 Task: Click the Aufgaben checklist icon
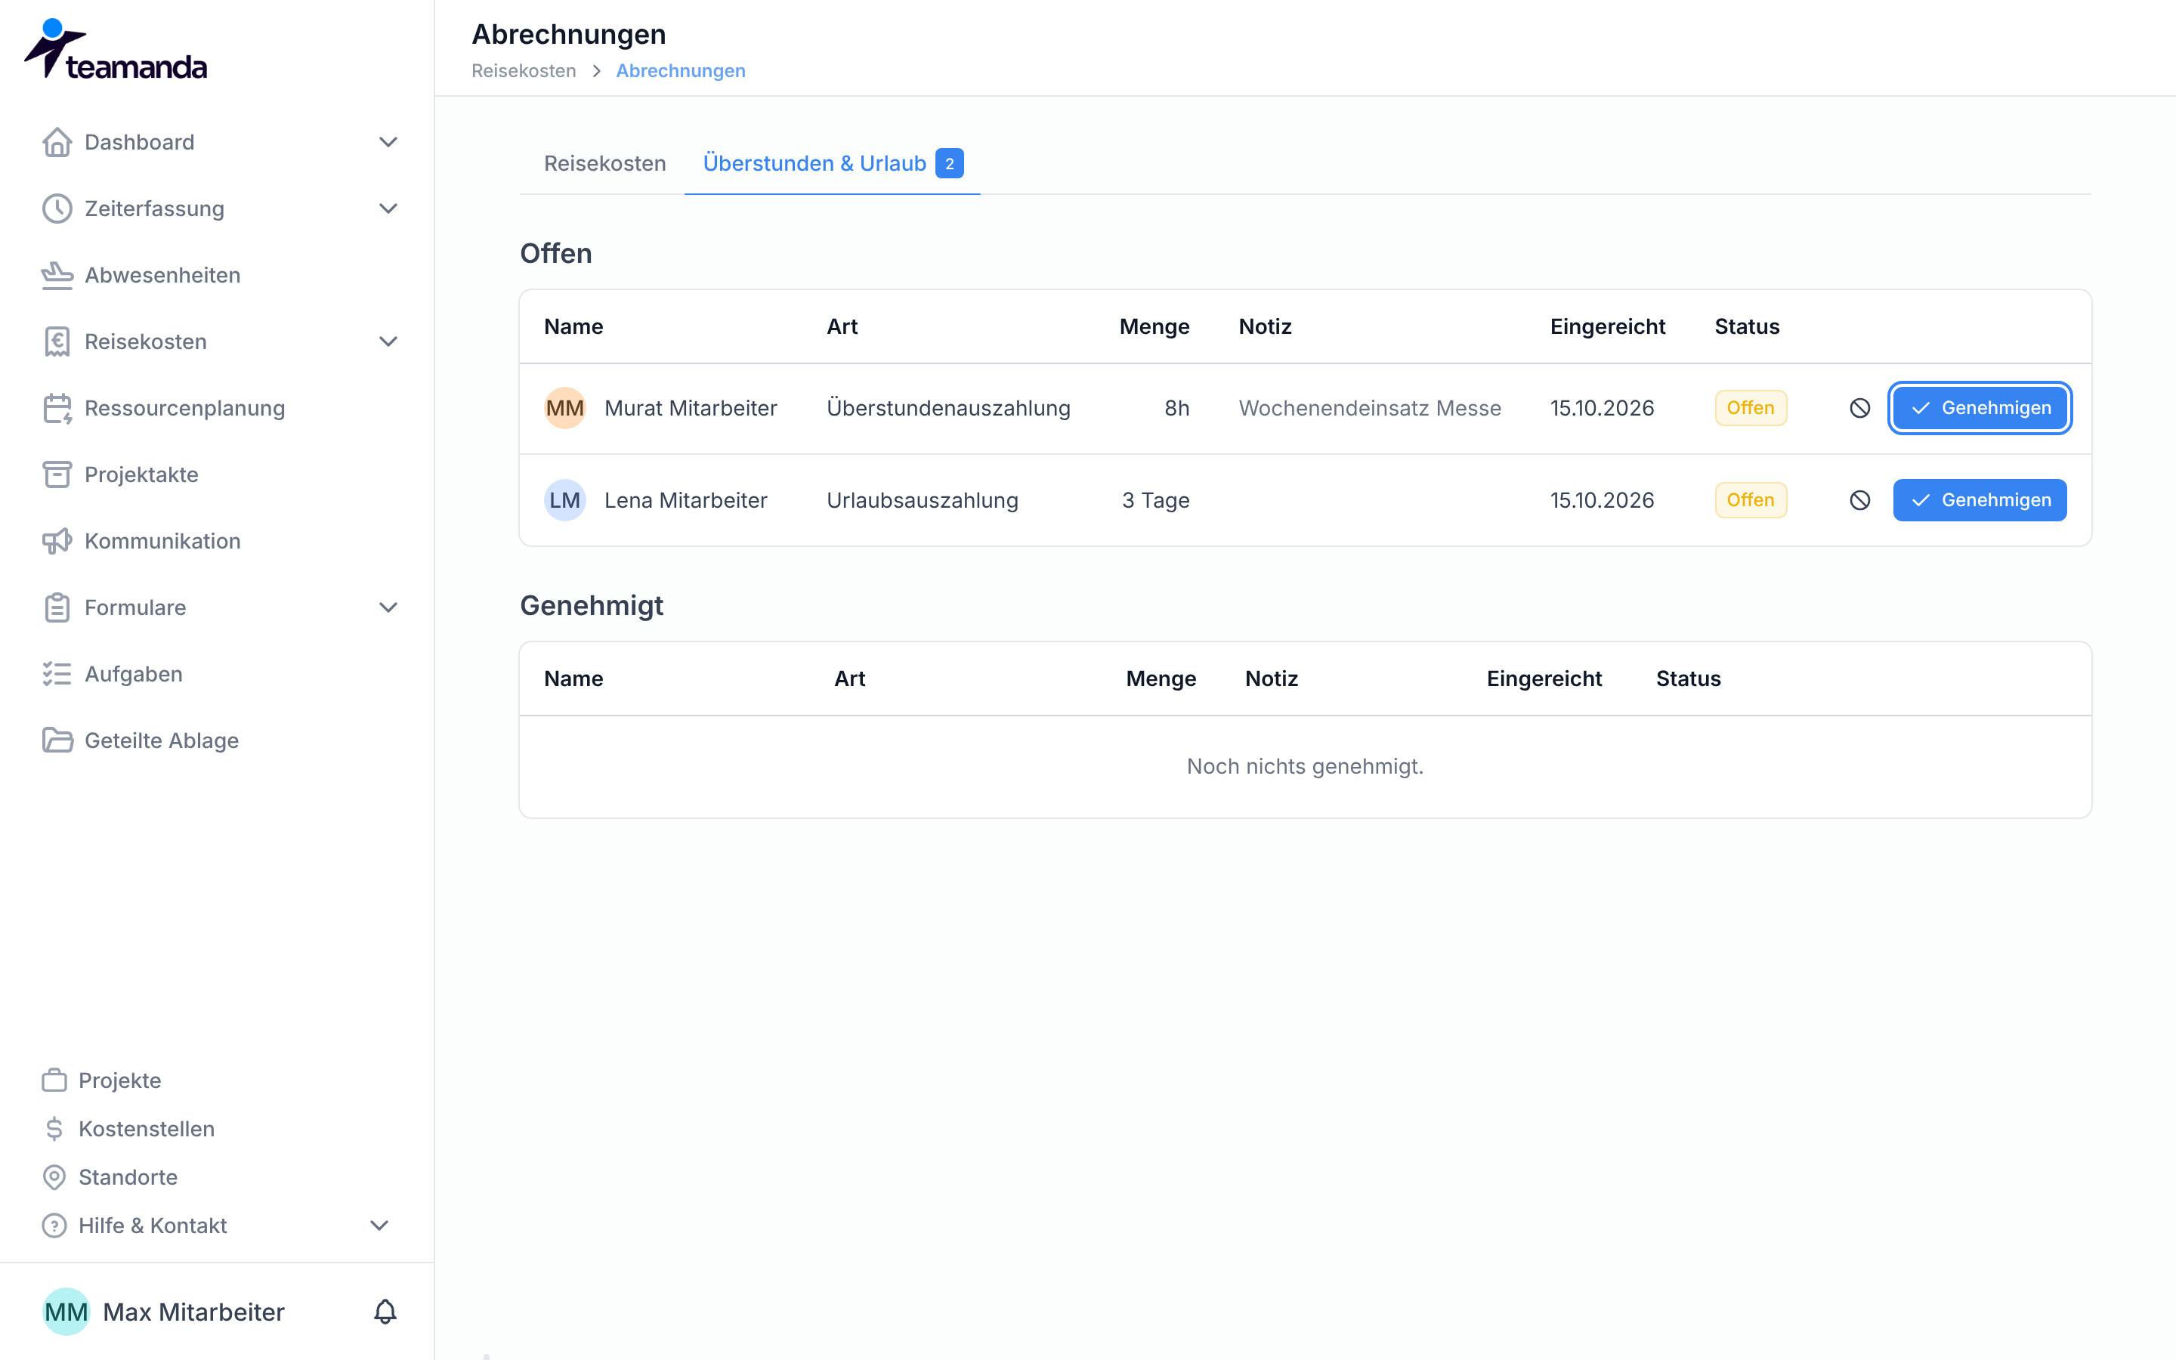pos(57,675)
